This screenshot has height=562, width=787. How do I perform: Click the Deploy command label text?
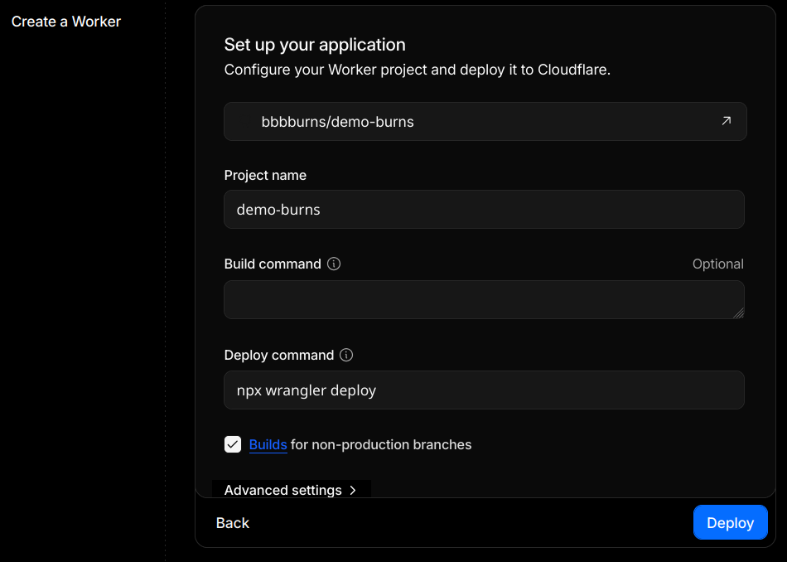pyautogui.click(x=279, y=355)
